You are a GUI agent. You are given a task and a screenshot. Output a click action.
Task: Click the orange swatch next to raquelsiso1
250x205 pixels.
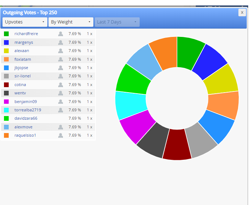pyautogui.click(x=7, y=135)
